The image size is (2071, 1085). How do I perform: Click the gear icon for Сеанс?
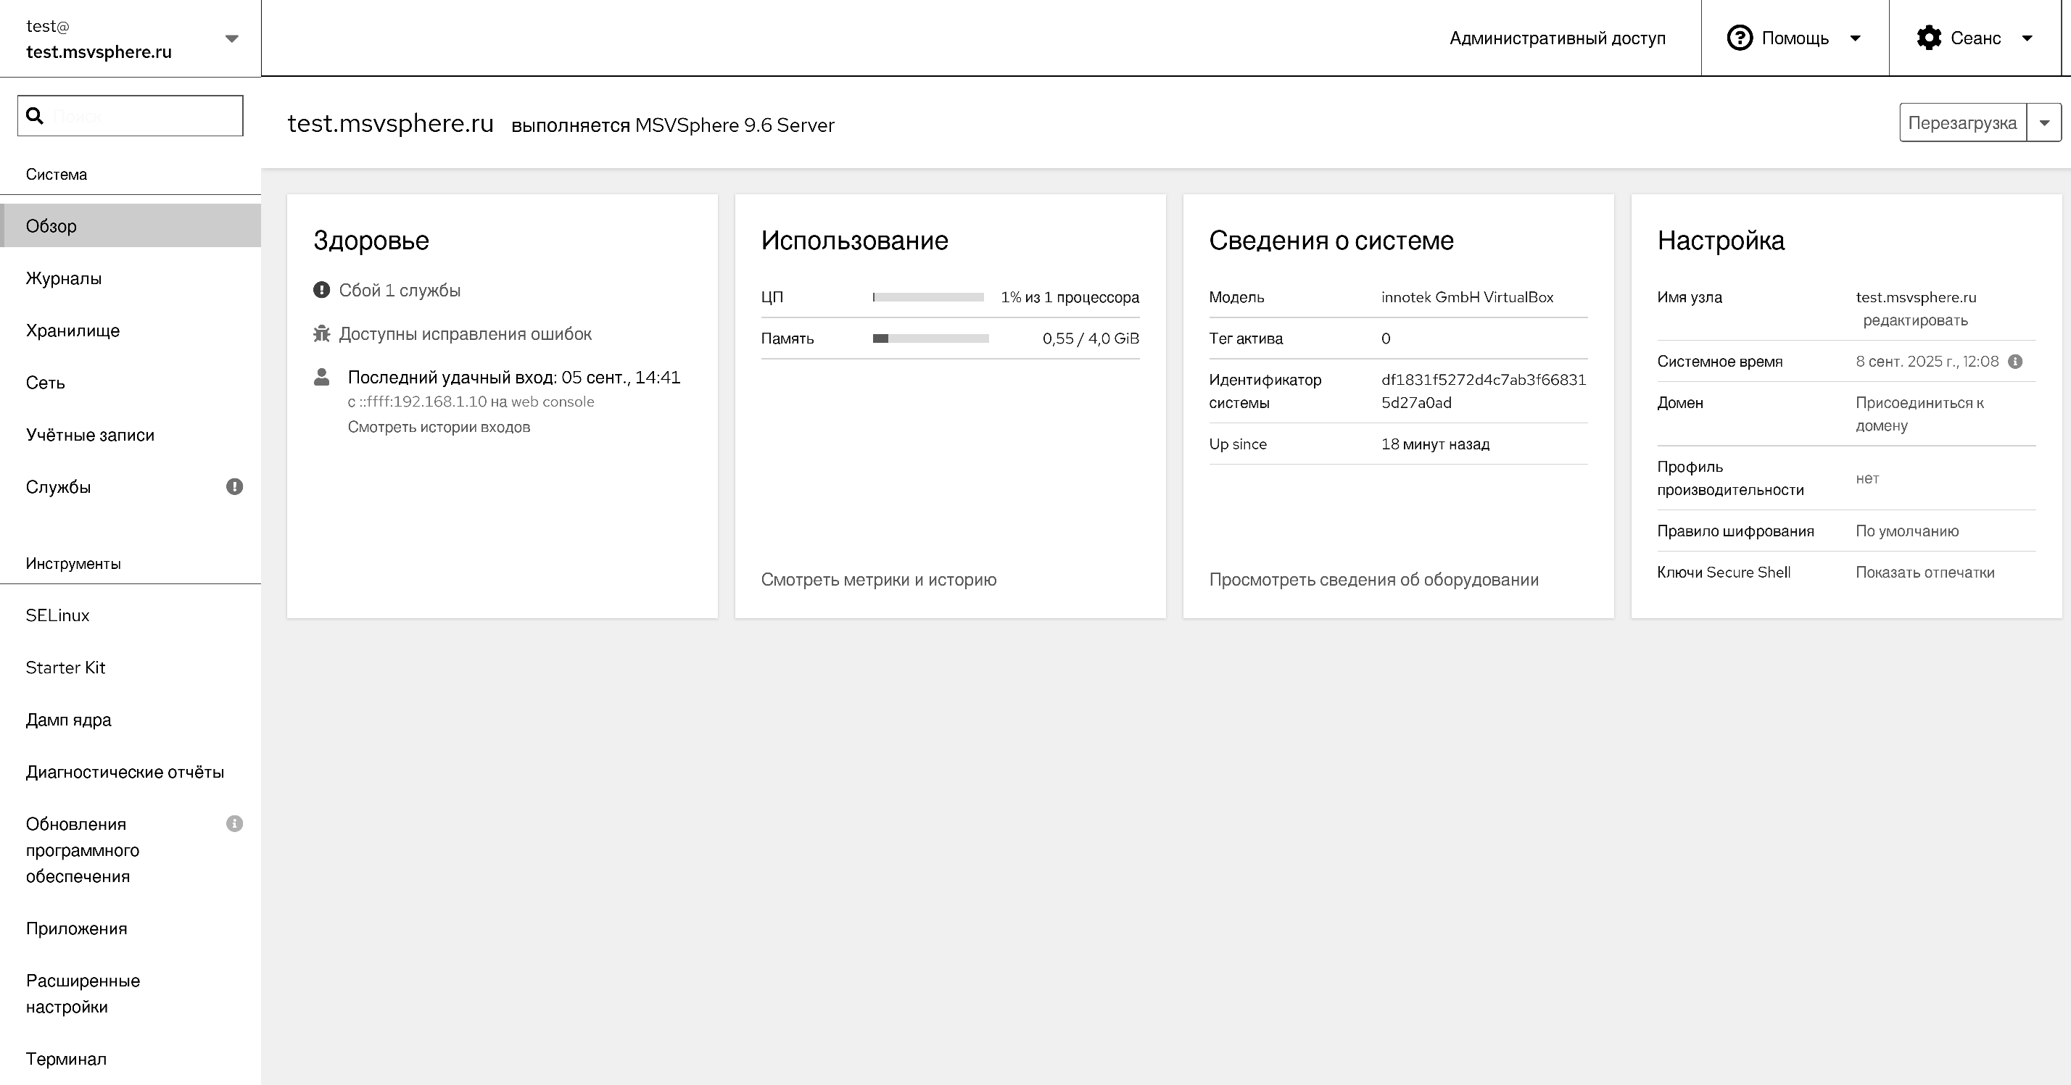point(1929,38)
